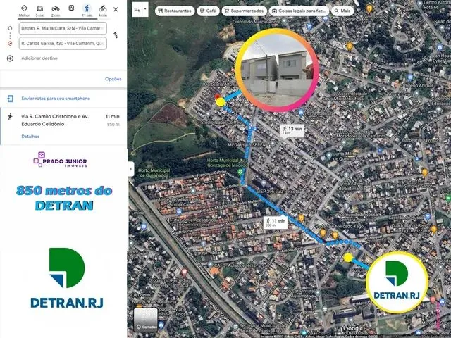Open Coisas legais para fazer chip
Viewport: 451px width, 338px height.
(x=299, y=11)
